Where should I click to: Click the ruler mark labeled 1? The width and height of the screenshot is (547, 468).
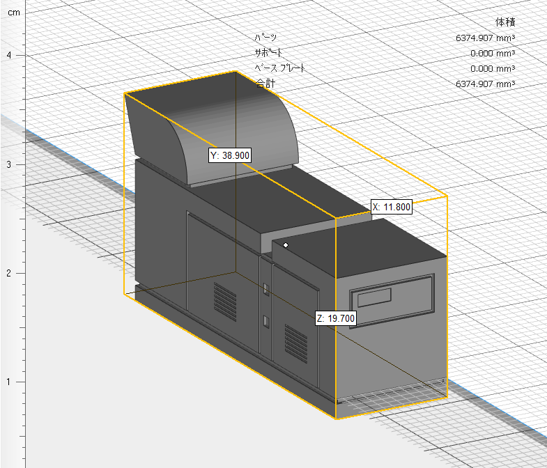pyautogui.click(x=9, y=382)
